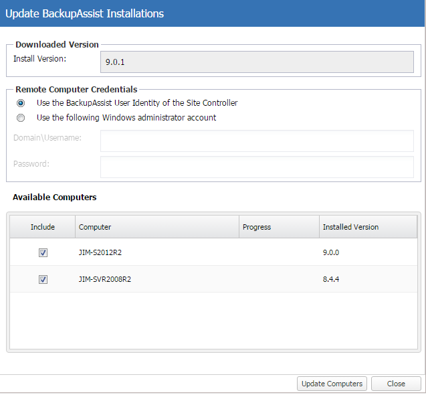This screenshot has width=426, height=395.
Task: Uncheck Include box for JIM-S2012R2
Action: pyautogui.click(x=43, y=252)
